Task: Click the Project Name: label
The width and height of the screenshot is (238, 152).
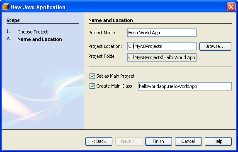Action: [x=102, y=33]
